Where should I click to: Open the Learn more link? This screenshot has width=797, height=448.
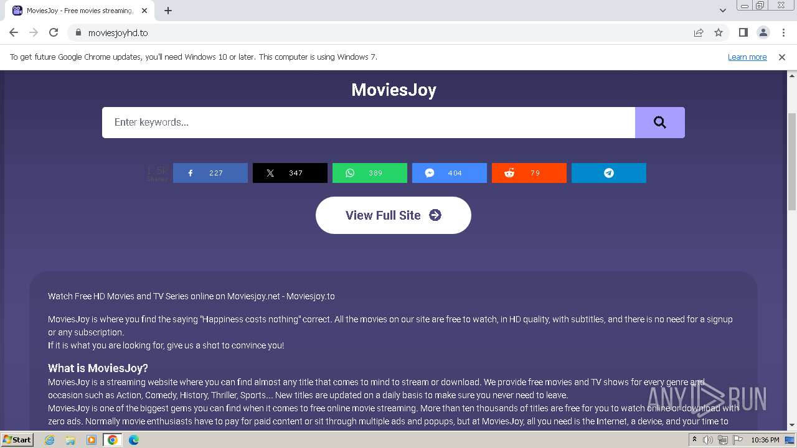747,57
